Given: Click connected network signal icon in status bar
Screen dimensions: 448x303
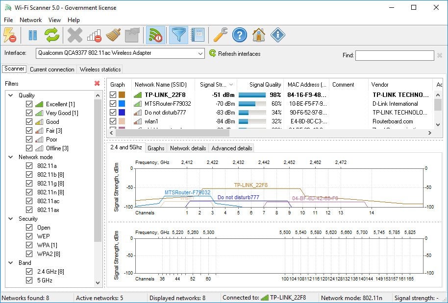Looking at the screenshot, I should [265, 298].
